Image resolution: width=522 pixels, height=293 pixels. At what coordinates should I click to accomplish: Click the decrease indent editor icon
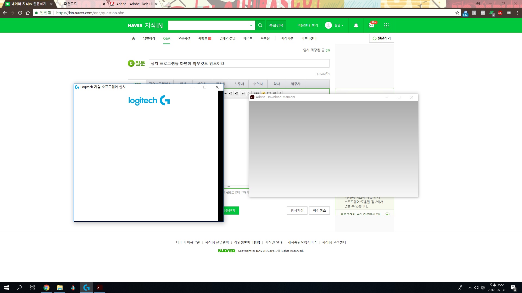tap(231, 93)
